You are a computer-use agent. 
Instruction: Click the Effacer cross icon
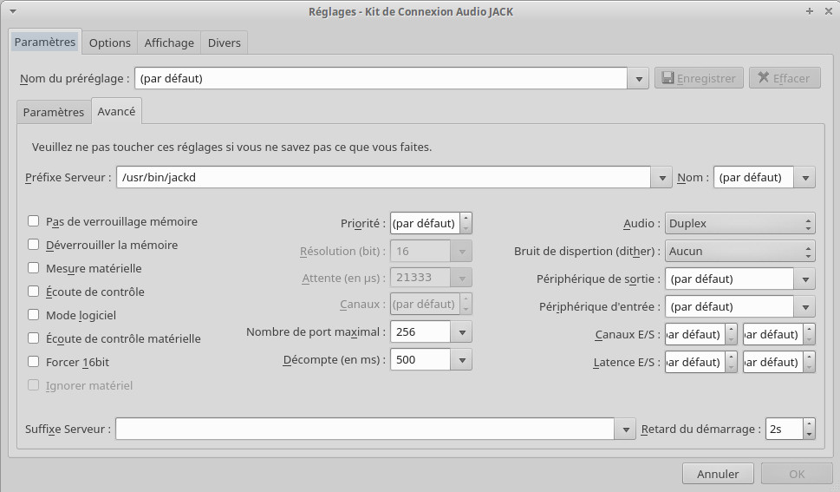pos(764,78)
